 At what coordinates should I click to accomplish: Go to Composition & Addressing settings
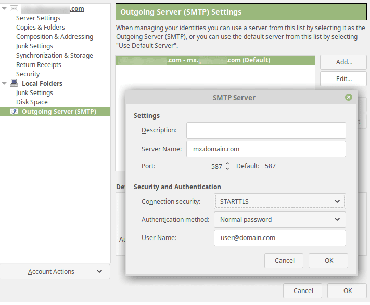click(x=55, y=37)
